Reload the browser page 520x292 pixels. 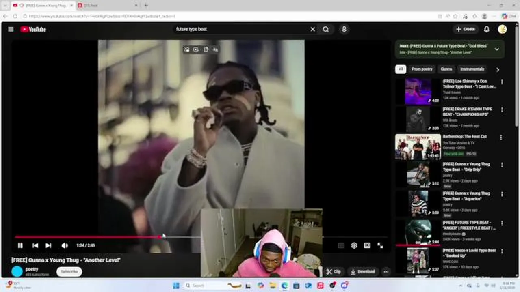[15, 16]
